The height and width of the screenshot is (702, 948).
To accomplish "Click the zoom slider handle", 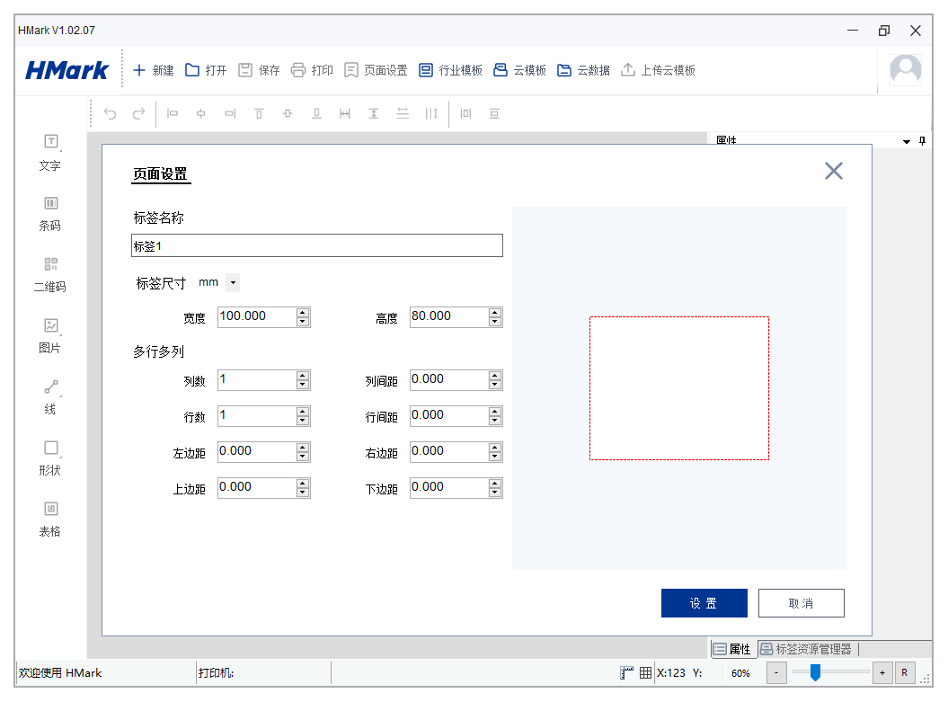I will 815,672.
